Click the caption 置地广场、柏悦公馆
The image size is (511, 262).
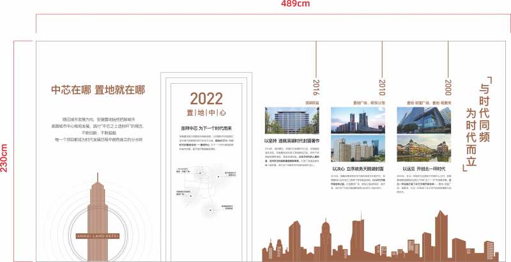[x=369, y=103]
